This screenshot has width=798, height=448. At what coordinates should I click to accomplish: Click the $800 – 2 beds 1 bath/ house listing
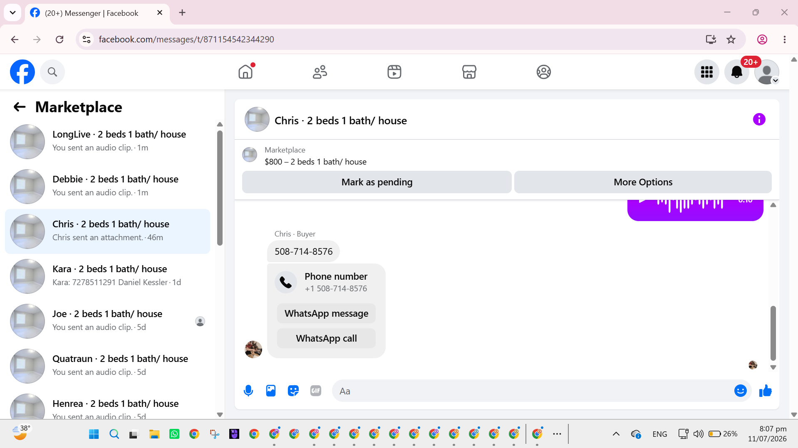tap(315, 162)
